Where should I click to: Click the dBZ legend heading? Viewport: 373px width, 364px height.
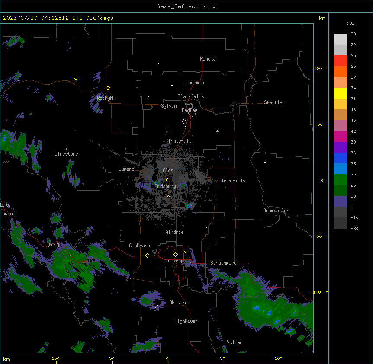coord(350,23)
